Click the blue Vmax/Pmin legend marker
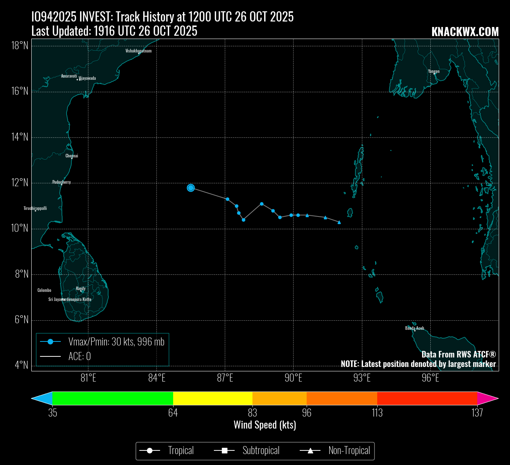The image size is (510, 465). pyautogui.click(x=50, y=342)
